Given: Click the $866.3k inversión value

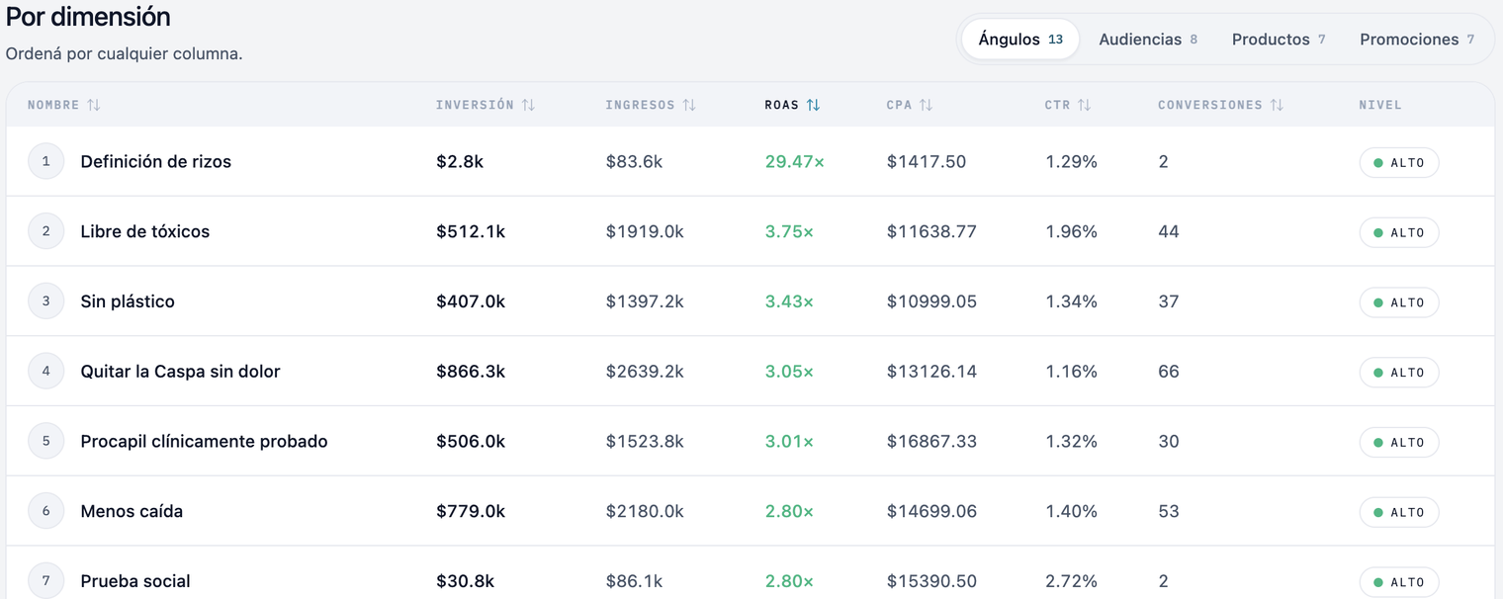Looking at the screenshot, I should [x=471, y=372].
